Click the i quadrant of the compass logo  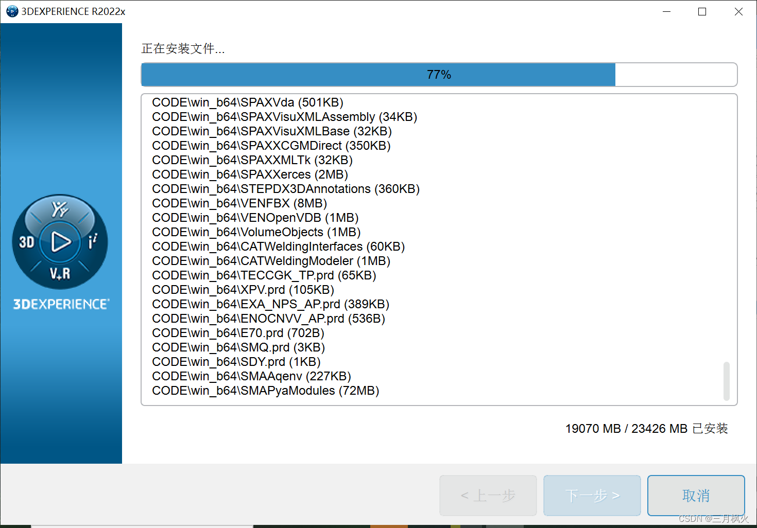click(x=93, y=241)
